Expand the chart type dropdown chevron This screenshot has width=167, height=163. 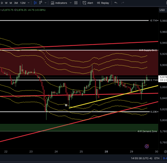tap(45, 3)
